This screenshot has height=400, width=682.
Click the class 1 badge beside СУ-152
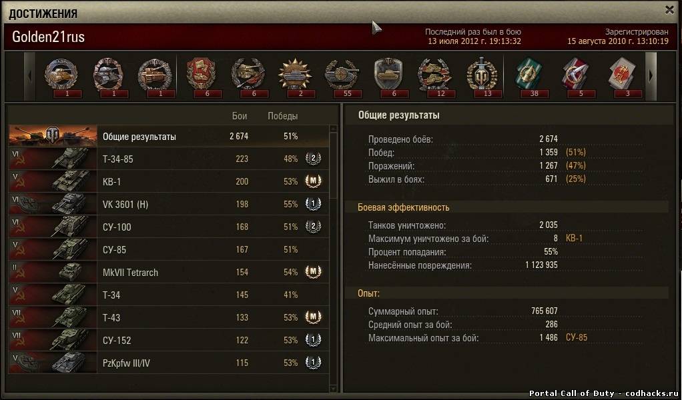(x=313, y=339)
